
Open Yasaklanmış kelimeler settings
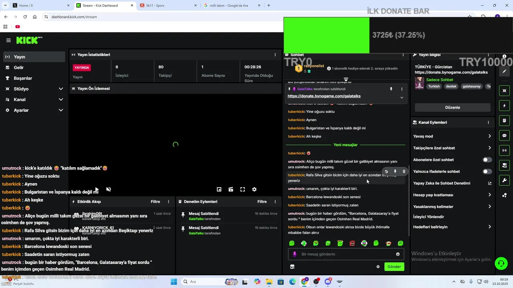tap(452, 207)
